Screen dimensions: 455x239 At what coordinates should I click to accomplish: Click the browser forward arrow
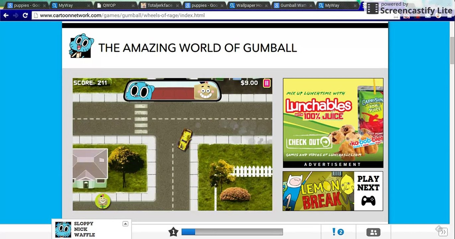point(15,15)
